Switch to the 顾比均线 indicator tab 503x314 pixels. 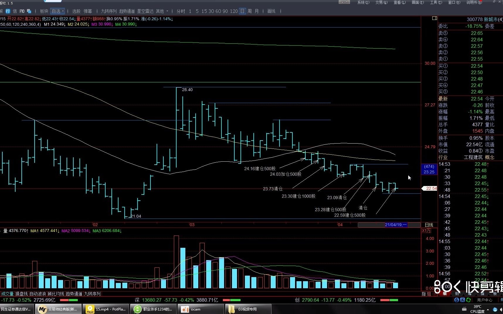[x=56, y=294]
